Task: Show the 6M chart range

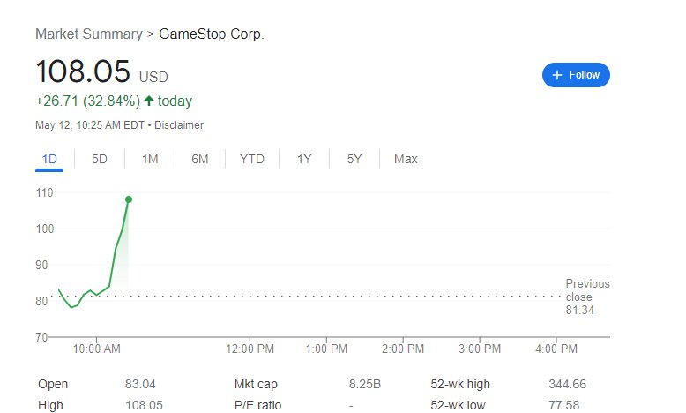Action: tap(200, 159)
